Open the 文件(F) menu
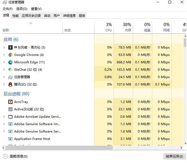 click(8, 9)
